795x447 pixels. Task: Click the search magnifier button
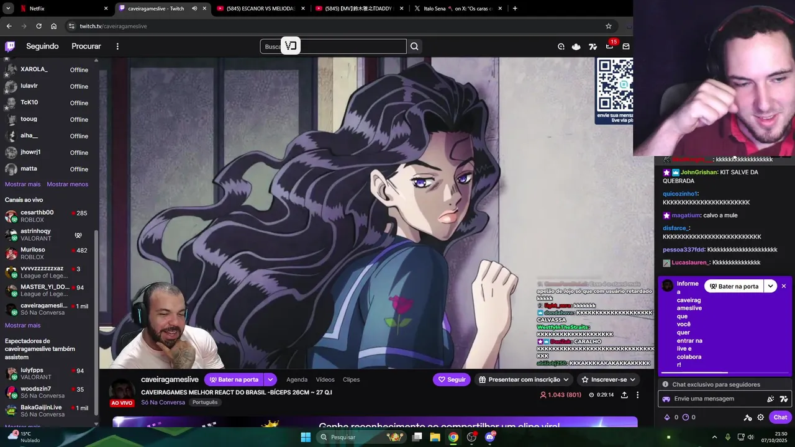click(x=414, y=46)
